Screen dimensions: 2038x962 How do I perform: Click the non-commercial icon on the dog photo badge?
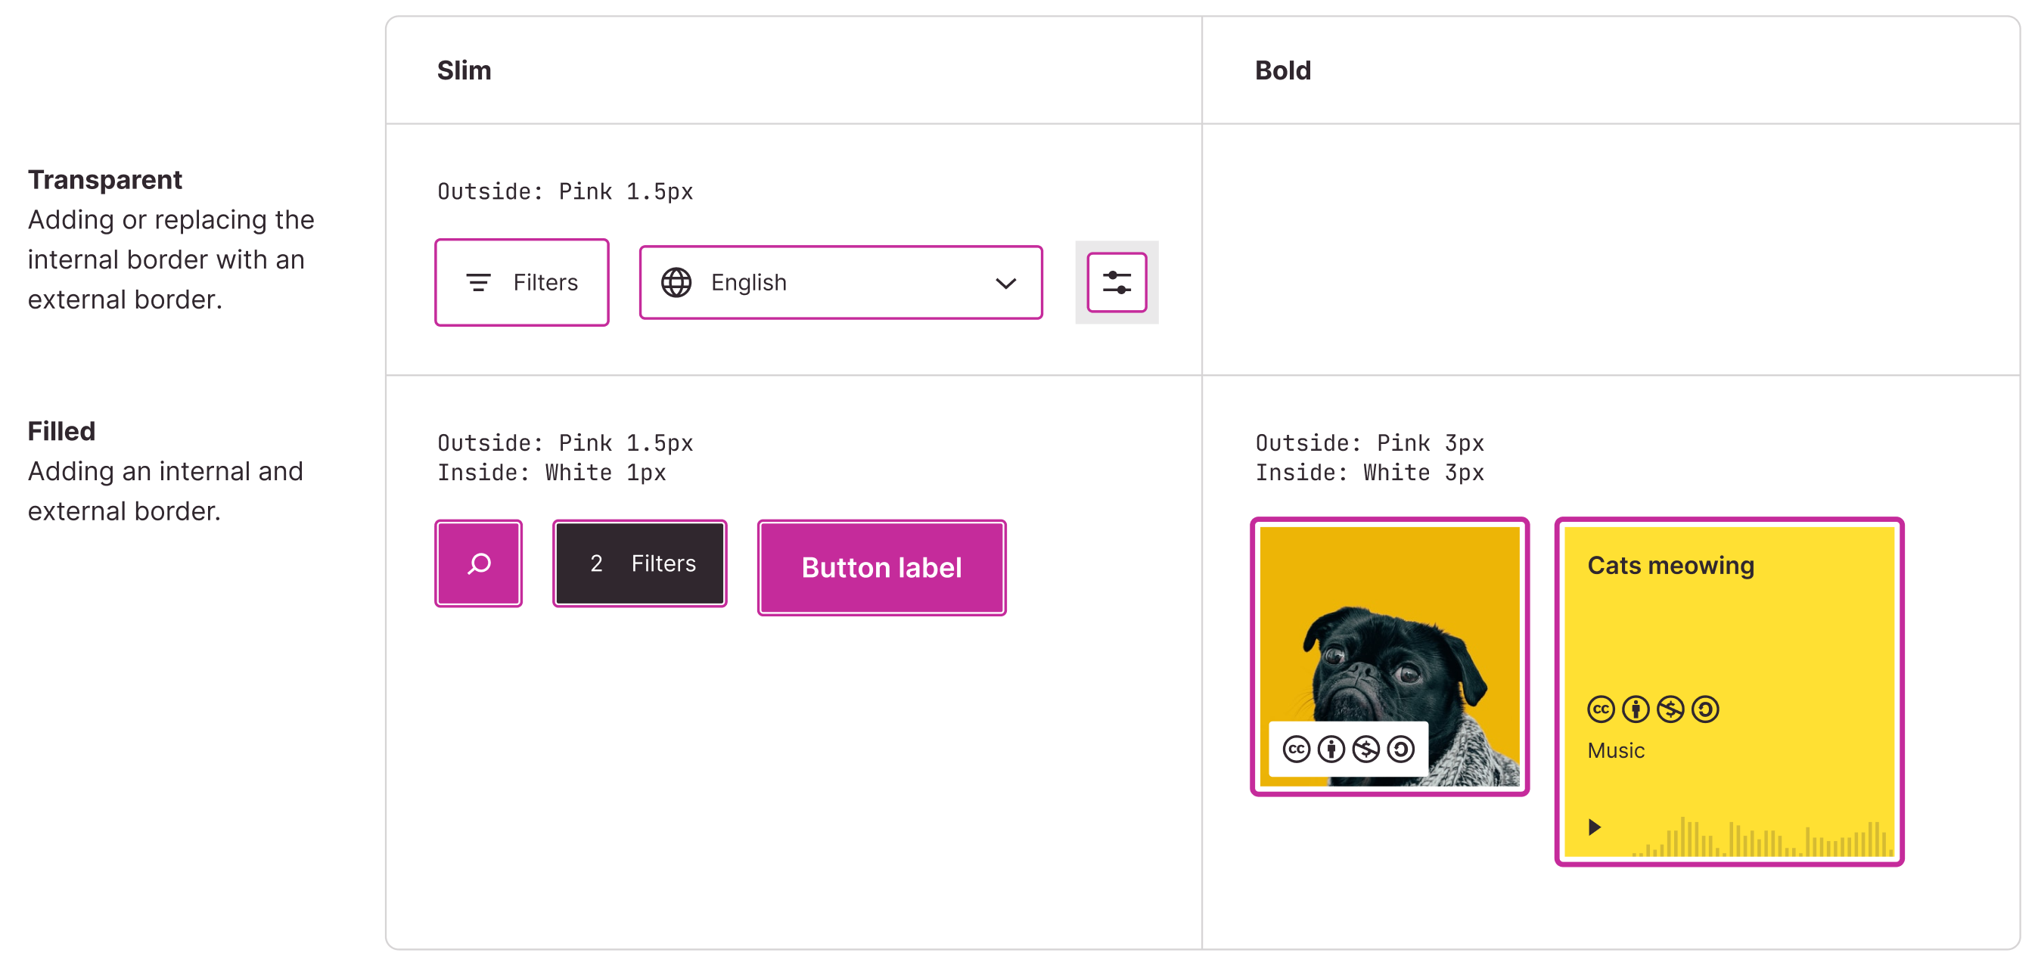(1367, 749)
